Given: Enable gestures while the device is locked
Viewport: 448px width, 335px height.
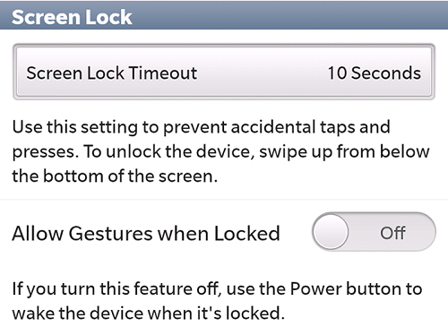Looking at the screenshot, I should 374,232.
